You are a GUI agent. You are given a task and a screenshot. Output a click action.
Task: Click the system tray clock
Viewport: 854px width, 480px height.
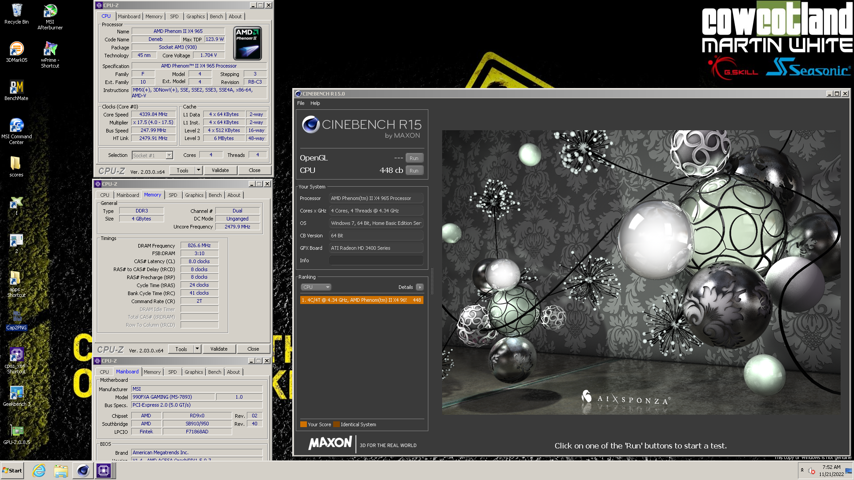(x=831, y=471)
